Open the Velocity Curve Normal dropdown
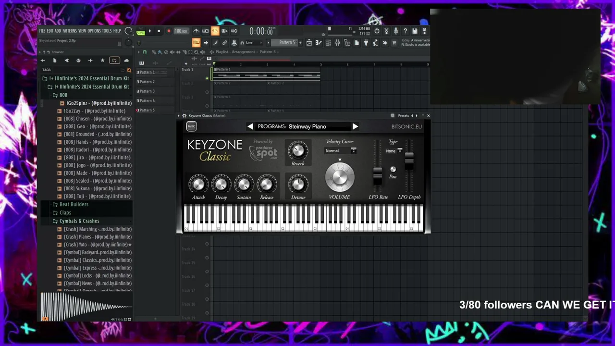 pyautogui.click(x=341, y=151)
